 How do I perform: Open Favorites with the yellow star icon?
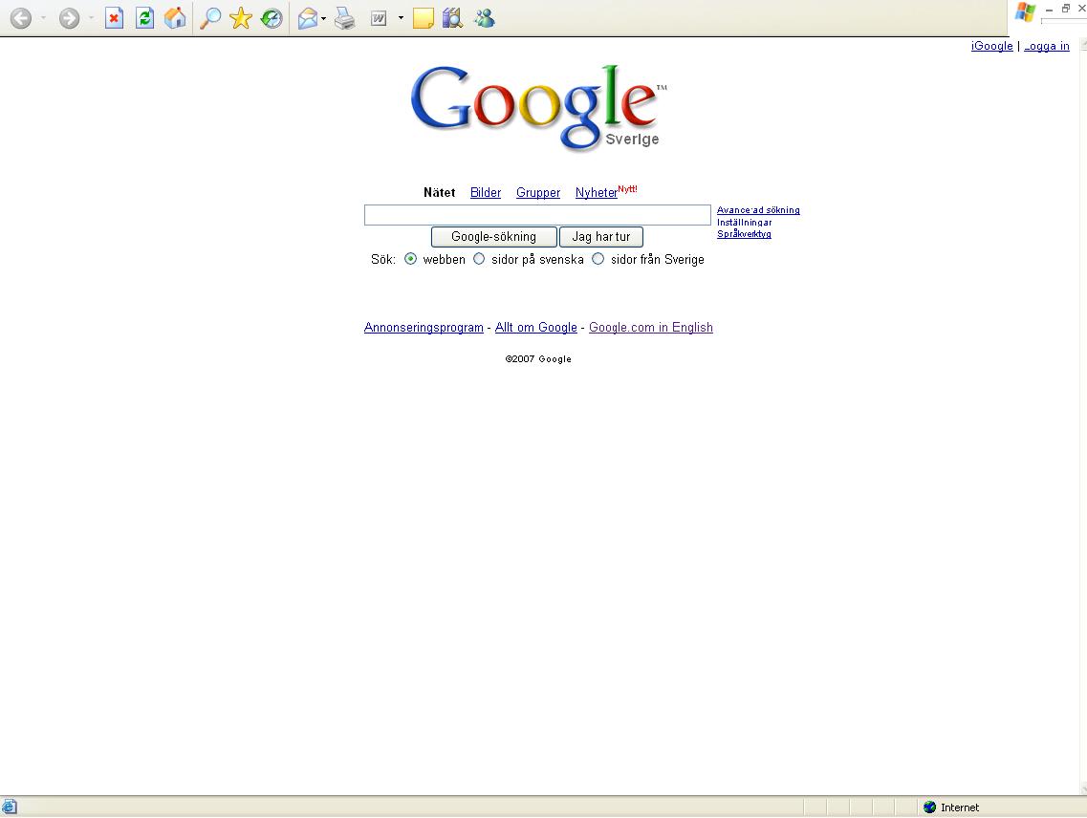click(241, 18)
